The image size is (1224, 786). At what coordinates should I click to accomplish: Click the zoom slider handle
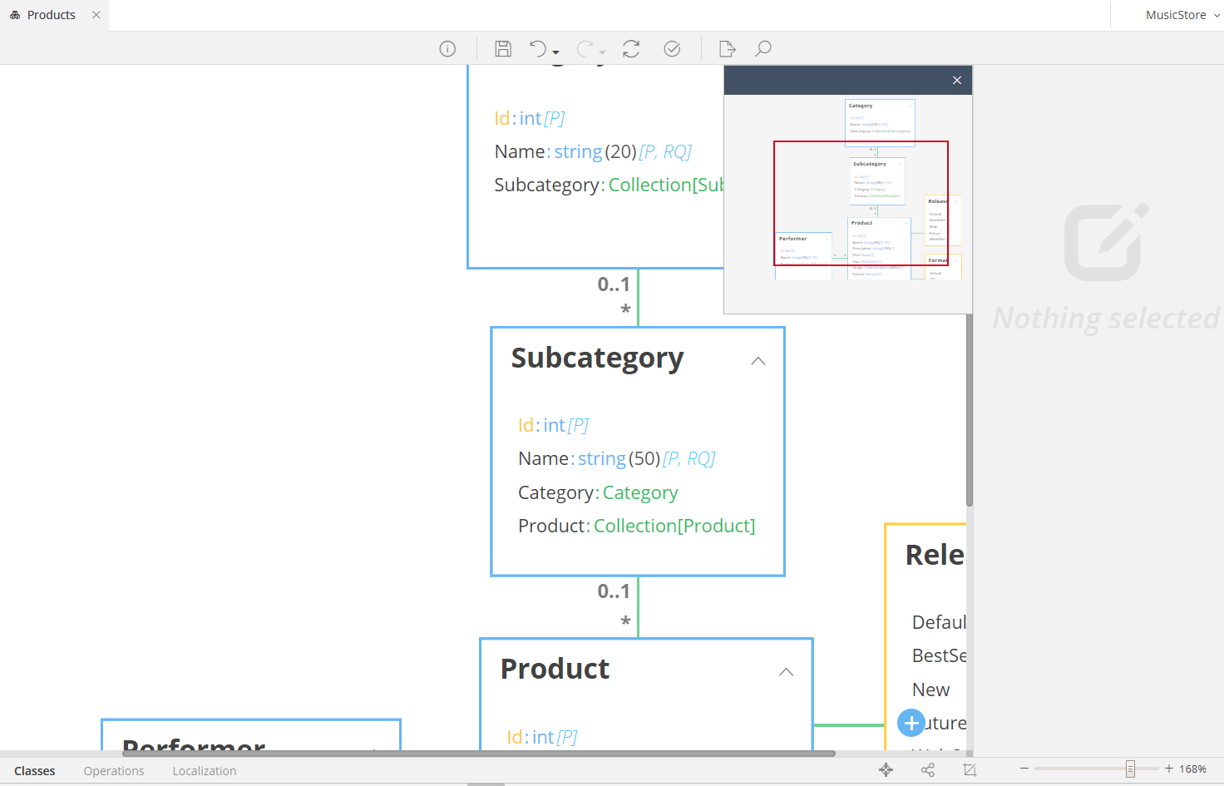[1130, 769]
